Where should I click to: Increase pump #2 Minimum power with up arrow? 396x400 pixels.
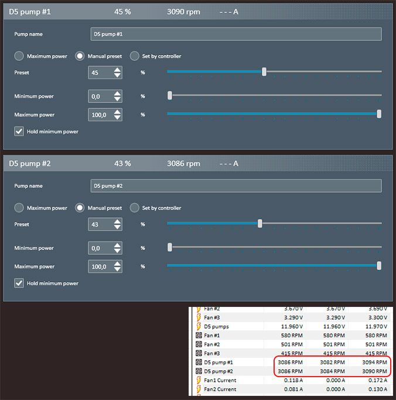(117, 245)
